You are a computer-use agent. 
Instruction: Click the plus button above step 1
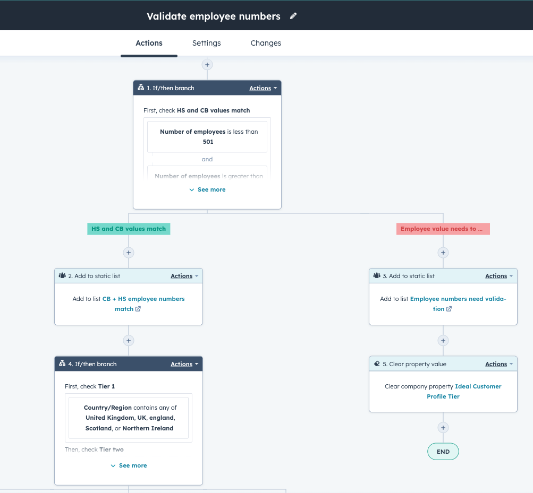(207, 64)
